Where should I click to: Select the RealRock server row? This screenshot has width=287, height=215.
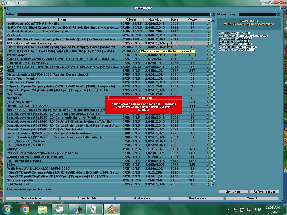tap(108, 35)
